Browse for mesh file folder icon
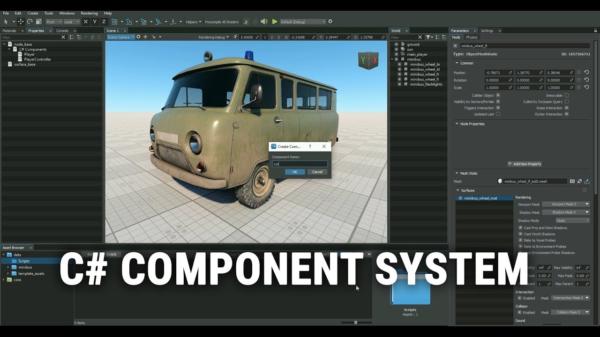The height and width of the screenshot is (337, 600). click(572, 181)
